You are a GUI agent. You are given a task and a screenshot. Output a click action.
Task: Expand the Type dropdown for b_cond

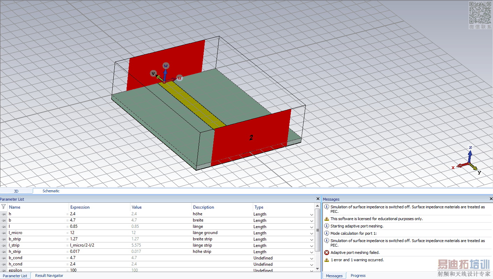tap(312, 258)
